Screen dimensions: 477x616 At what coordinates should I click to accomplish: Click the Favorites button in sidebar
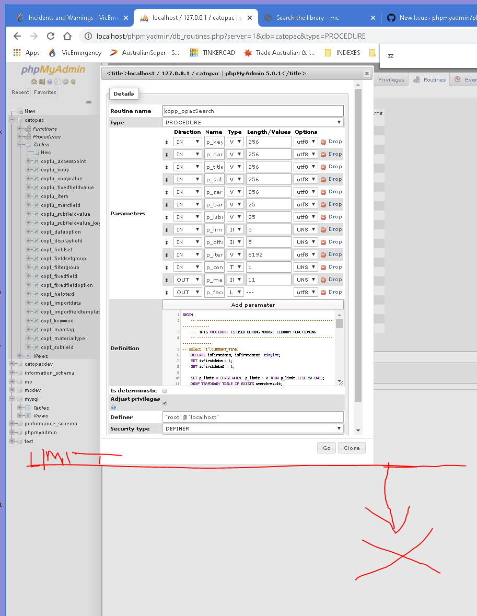[x=45, y=92]
